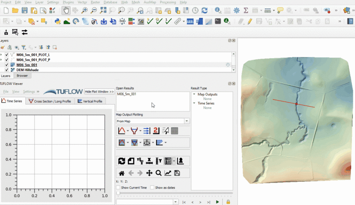
Task: Select the Pan Map hand tool
Action: [x=66, y=10]
